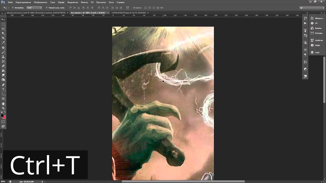Select the Clone Stamp tool
Viewport: 326px width, 183px height.
coord(3,57)
